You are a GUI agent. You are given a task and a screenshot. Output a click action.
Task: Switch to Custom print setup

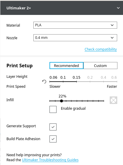100,66
